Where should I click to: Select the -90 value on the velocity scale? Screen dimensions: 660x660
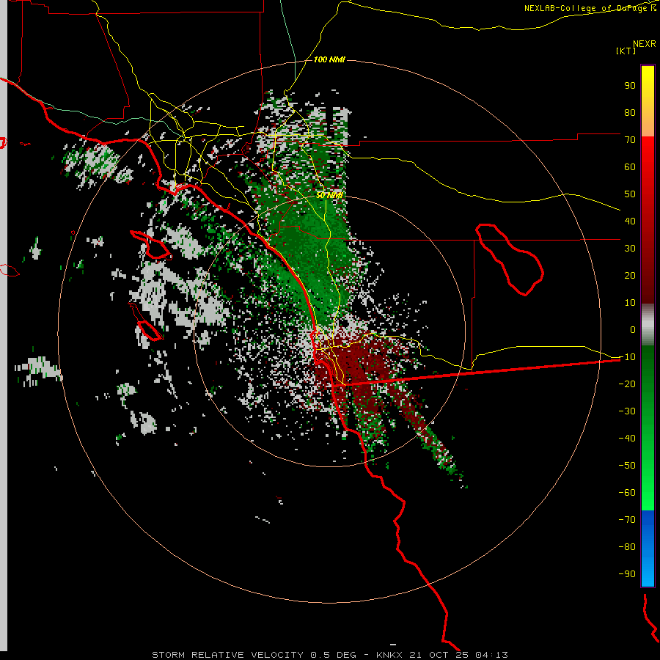click(627, 574)
